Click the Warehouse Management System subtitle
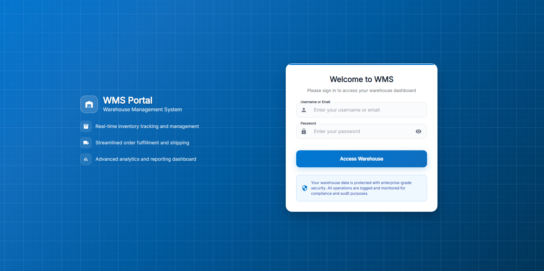The width and height of the screenshot is (544, 271). [142, 110]
